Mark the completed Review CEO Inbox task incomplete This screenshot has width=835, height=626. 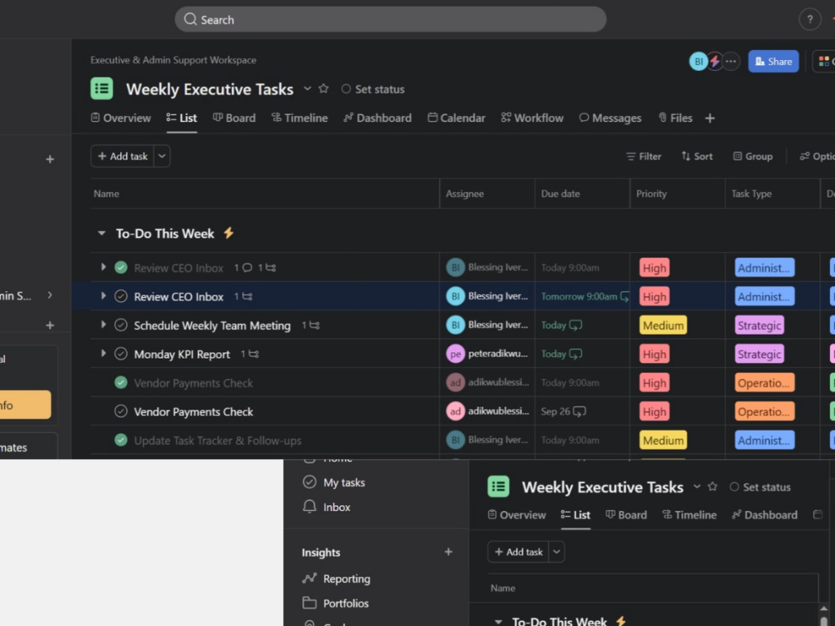coord(121,268)
